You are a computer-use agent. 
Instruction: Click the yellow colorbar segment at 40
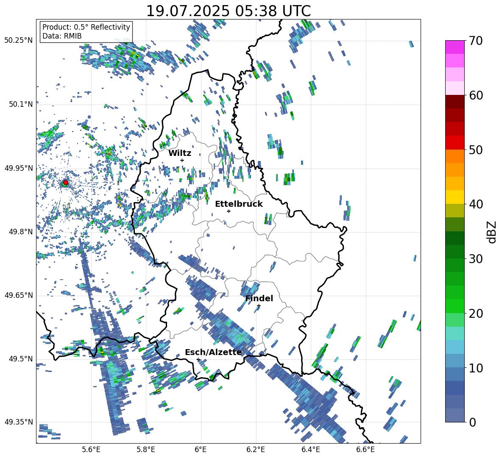tap(455, 197)
